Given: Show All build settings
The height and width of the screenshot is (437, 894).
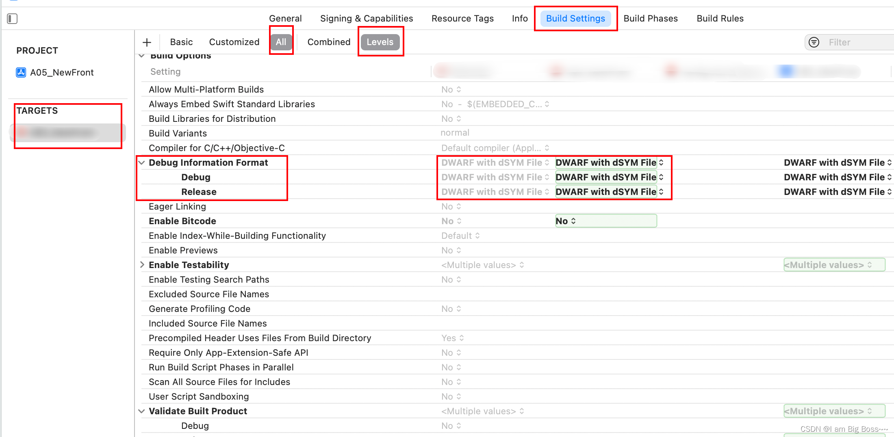Looking at the screenshot, I should pyautogui.click(x=281, y=42).
